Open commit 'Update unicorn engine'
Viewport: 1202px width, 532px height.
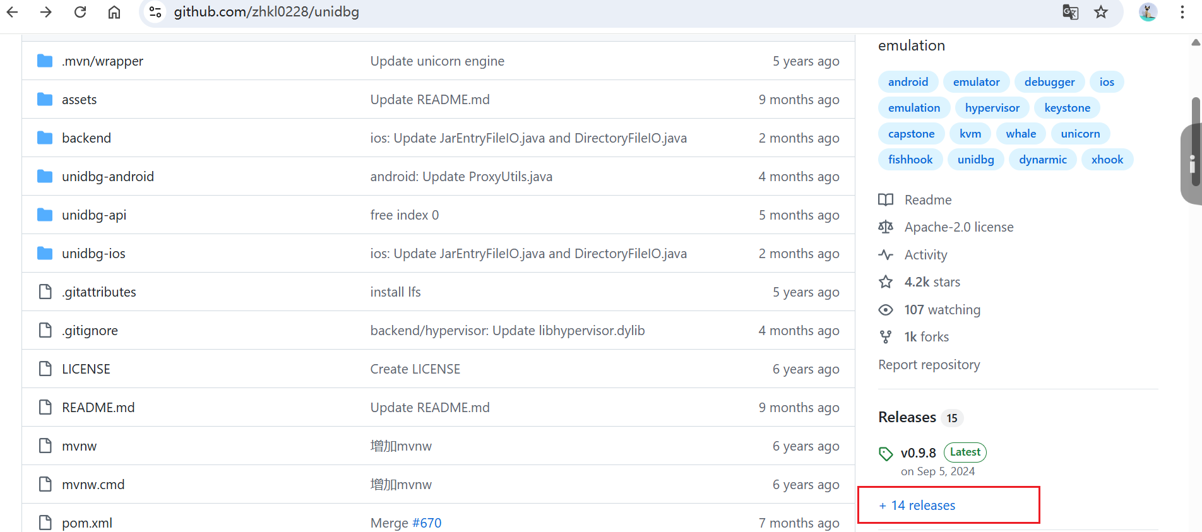tap(437, 61)
